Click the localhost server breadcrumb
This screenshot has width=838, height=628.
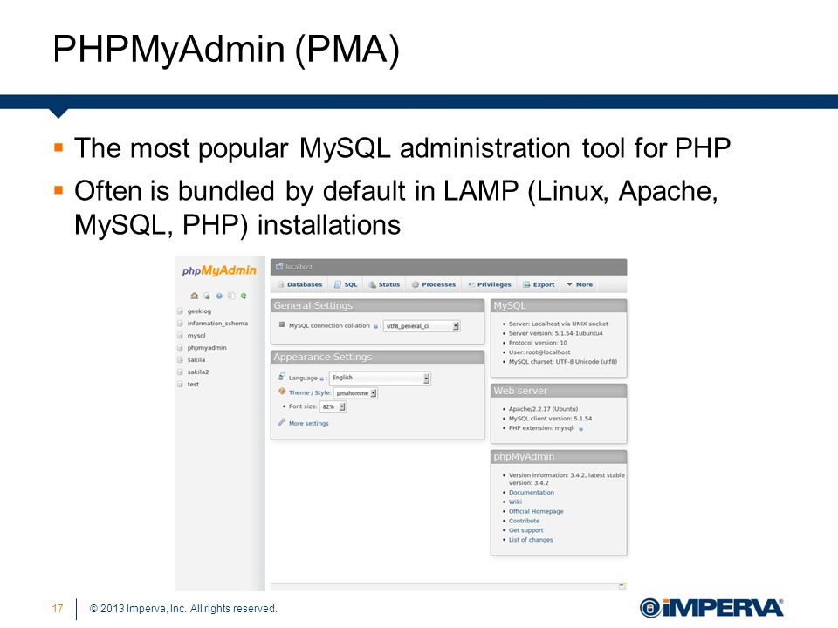pos(299,267)
